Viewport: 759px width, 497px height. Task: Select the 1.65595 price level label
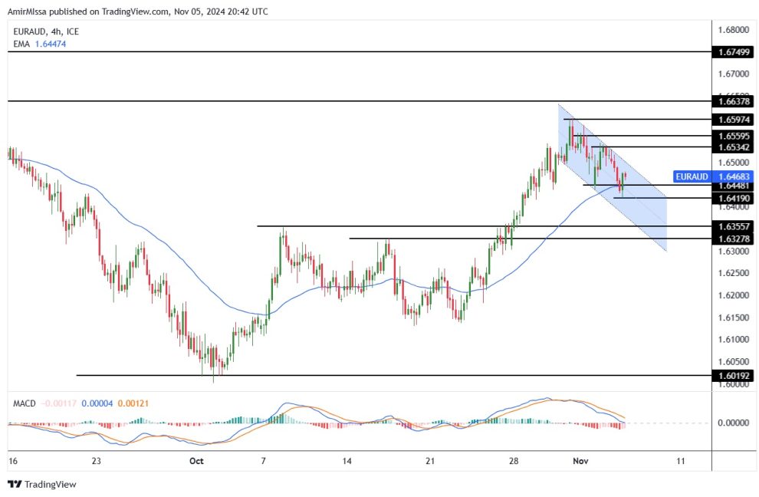(734, 136)
